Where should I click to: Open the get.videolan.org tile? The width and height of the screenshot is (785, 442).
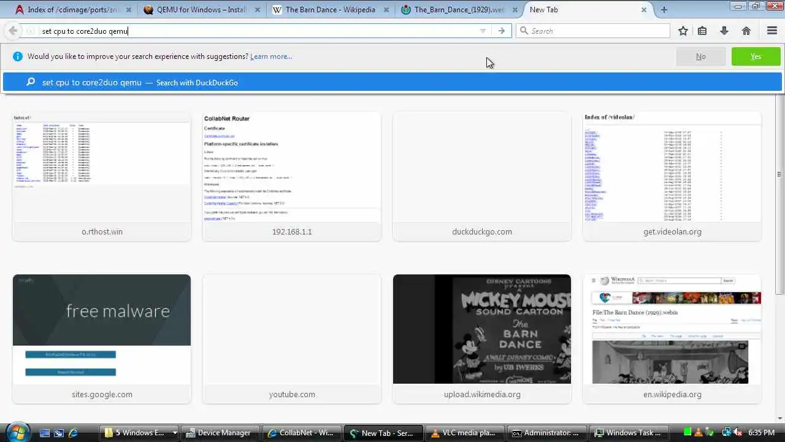[x=672, y=177]
